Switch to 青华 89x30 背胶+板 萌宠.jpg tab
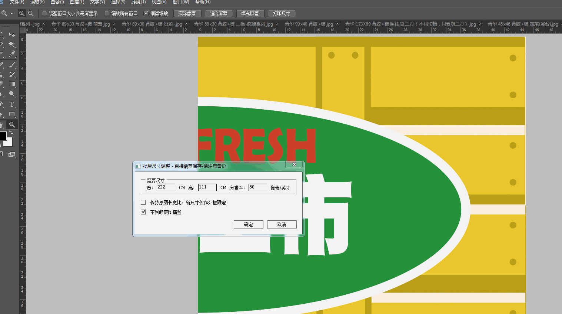 (x=80, y=24)
